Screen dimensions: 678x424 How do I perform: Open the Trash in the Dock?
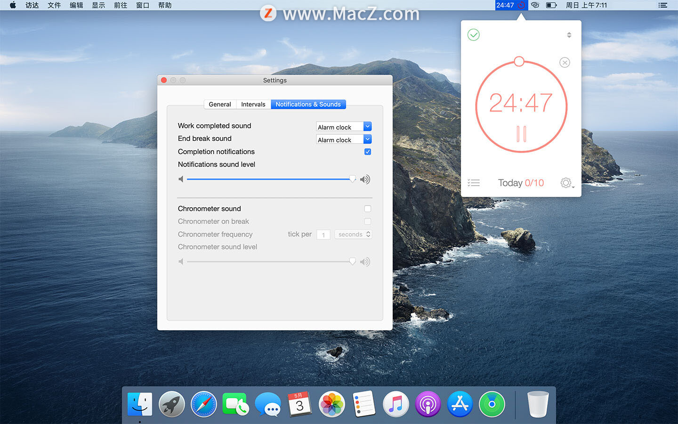click(x=538, y=404)
